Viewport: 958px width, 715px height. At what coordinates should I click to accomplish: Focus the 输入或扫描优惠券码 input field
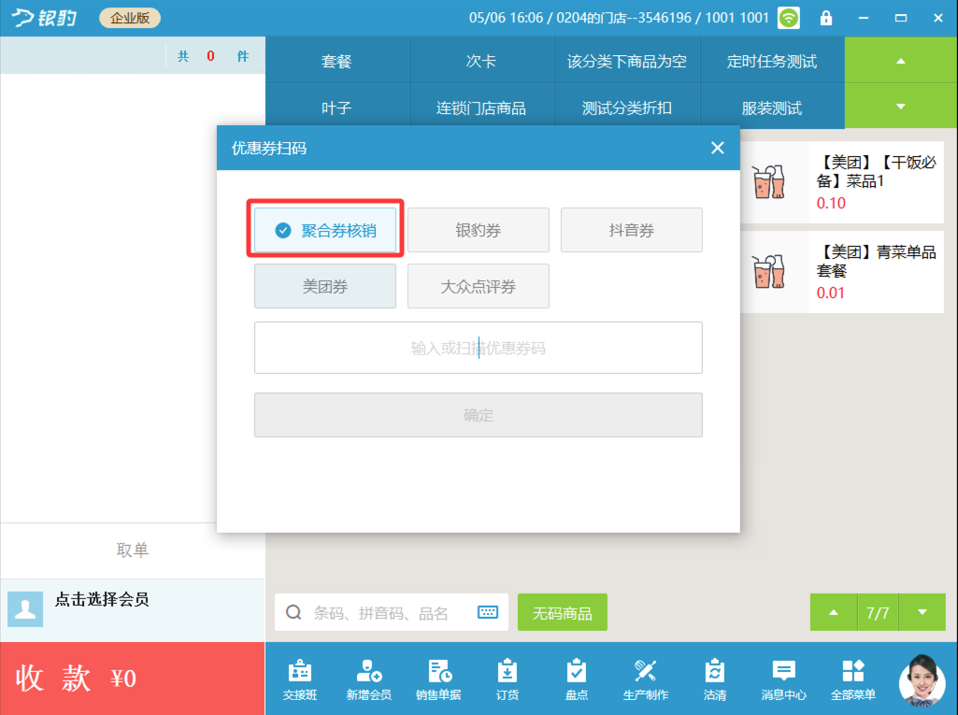click(479, 348)
